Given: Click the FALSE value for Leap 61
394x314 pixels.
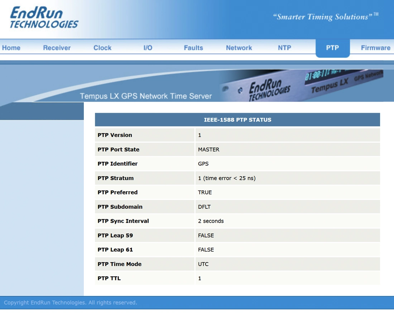Looking at the screenshot, I should [206, 250].
